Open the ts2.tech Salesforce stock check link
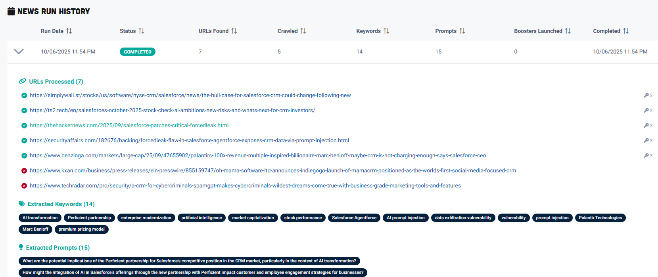The width and height of the screenshot is (658, 277). 173,110
